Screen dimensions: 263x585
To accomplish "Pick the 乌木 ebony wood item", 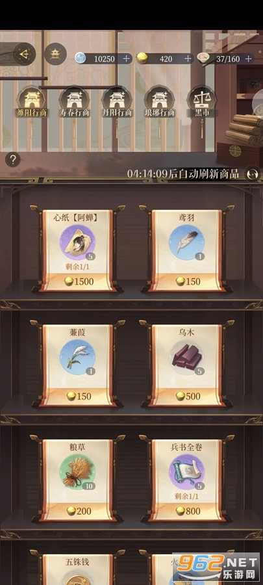I will 186,363.
